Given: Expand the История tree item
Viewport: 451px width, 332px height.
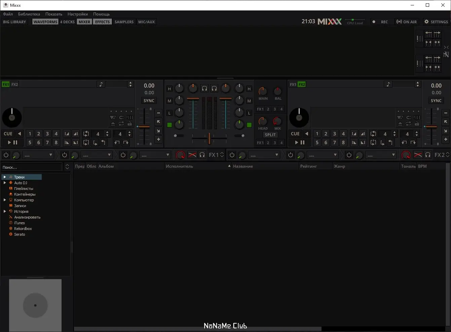Looking at the screenshot, I should click(5, 211).
